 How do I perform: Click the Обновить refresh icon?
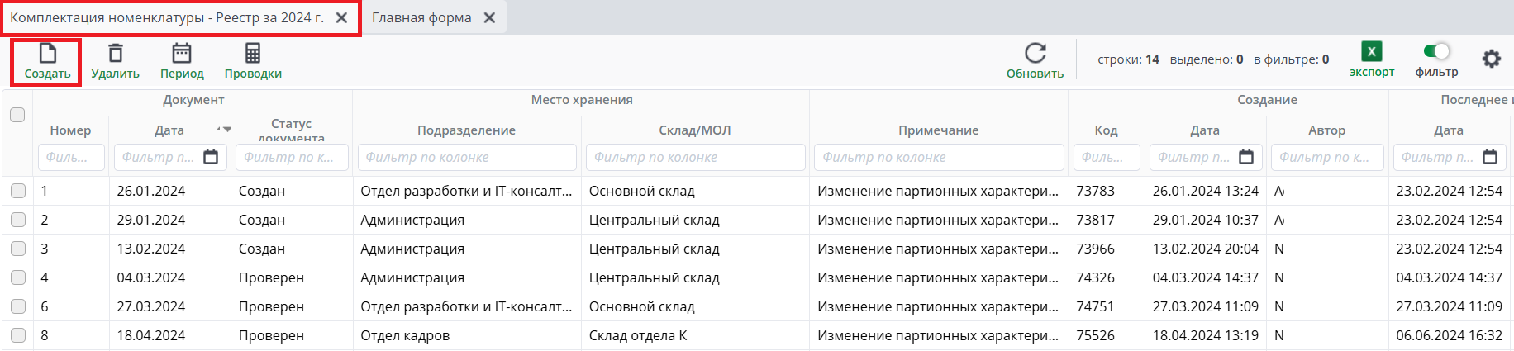[1035, 55]
